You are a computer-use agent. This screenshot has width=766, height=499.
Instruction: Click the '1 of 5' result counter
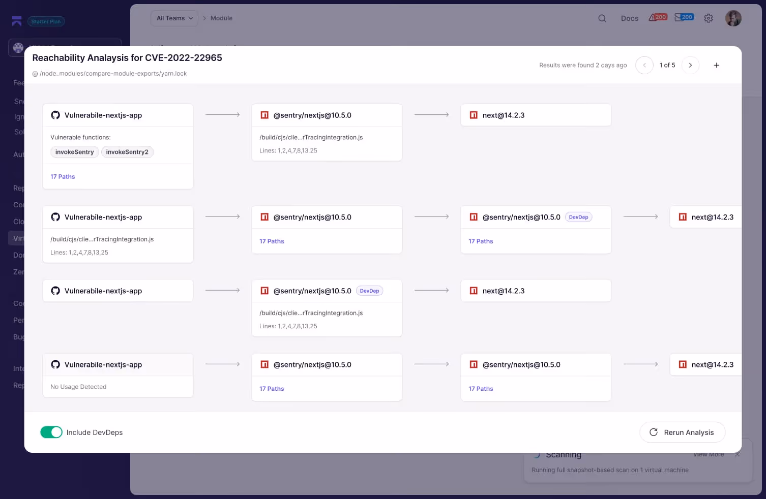pyautogui.click(x=667, y=65)
